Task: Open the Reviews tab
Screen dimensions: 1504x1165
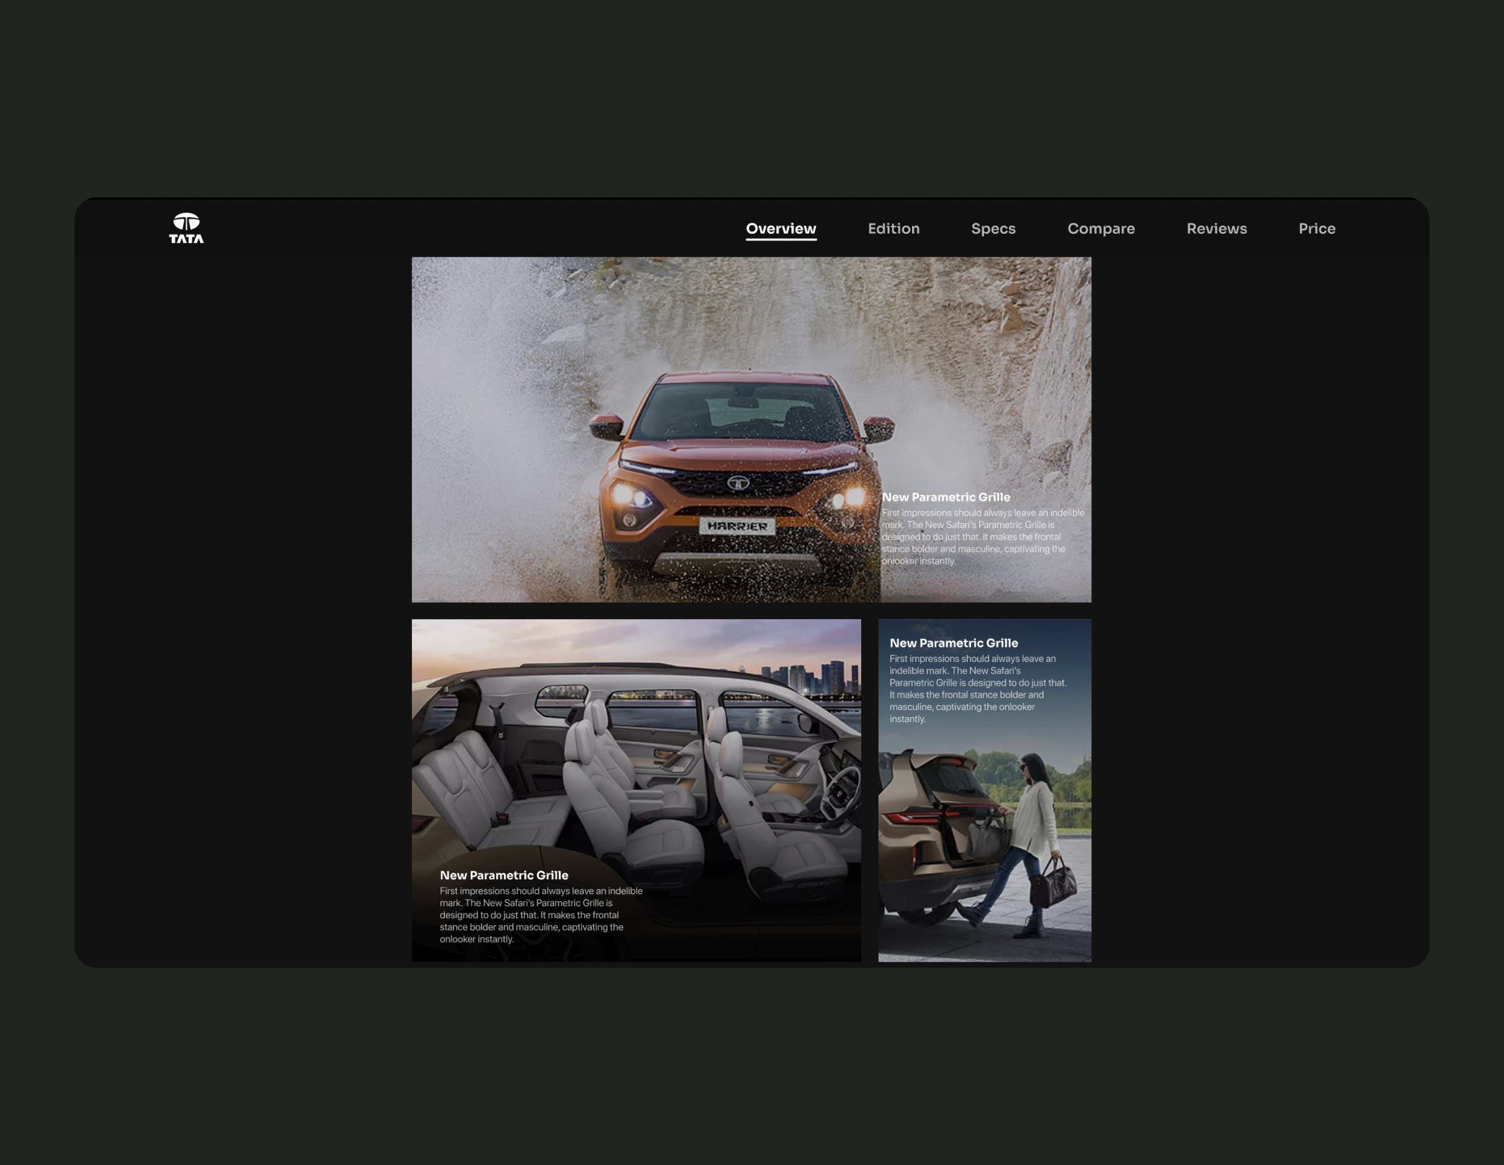Action: pos(1216,228)
